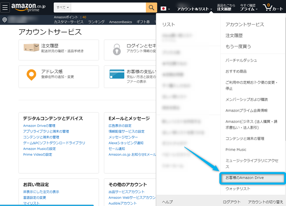Click the orange address book pin icon

click(32, 75)
